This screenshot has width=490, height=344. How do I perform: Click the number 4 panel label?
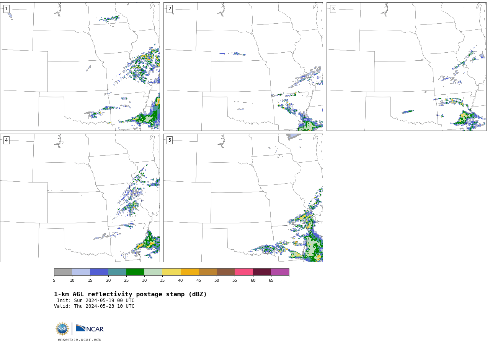[x=6, y=140]
